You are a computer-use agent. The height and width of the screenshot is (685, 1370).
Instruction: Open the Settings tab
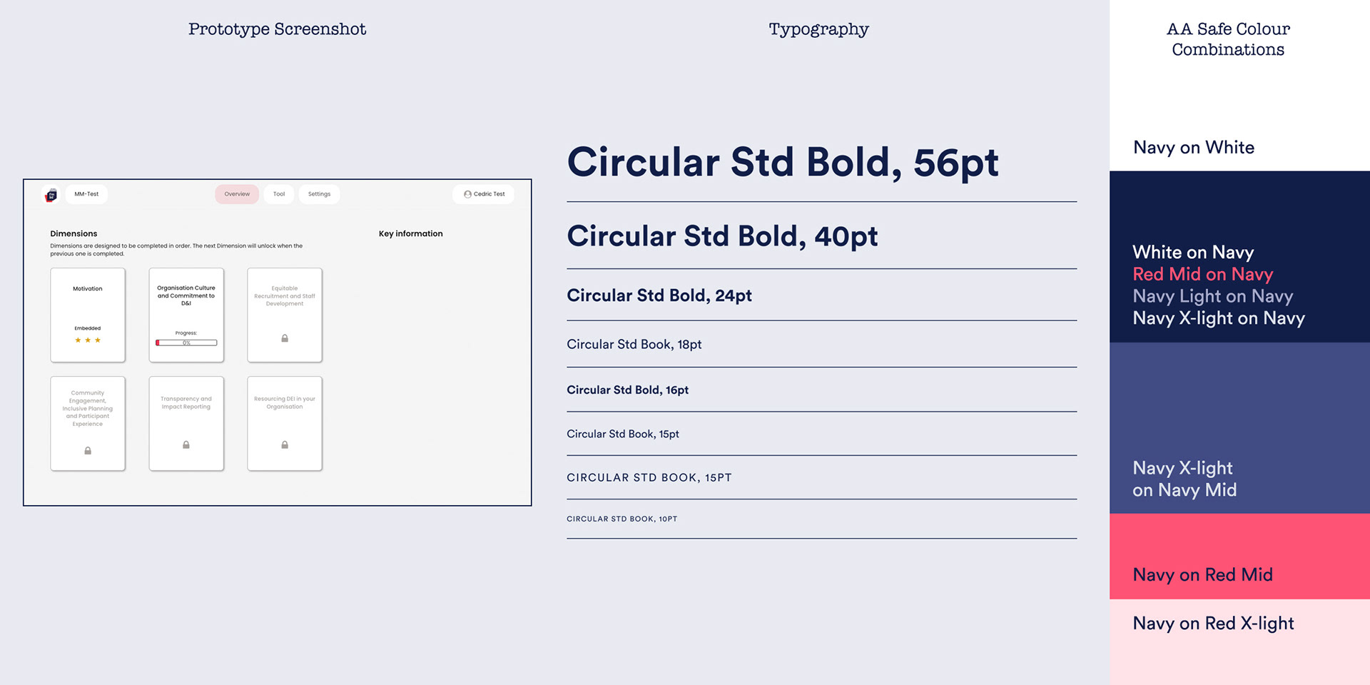[x=319, y=194]
